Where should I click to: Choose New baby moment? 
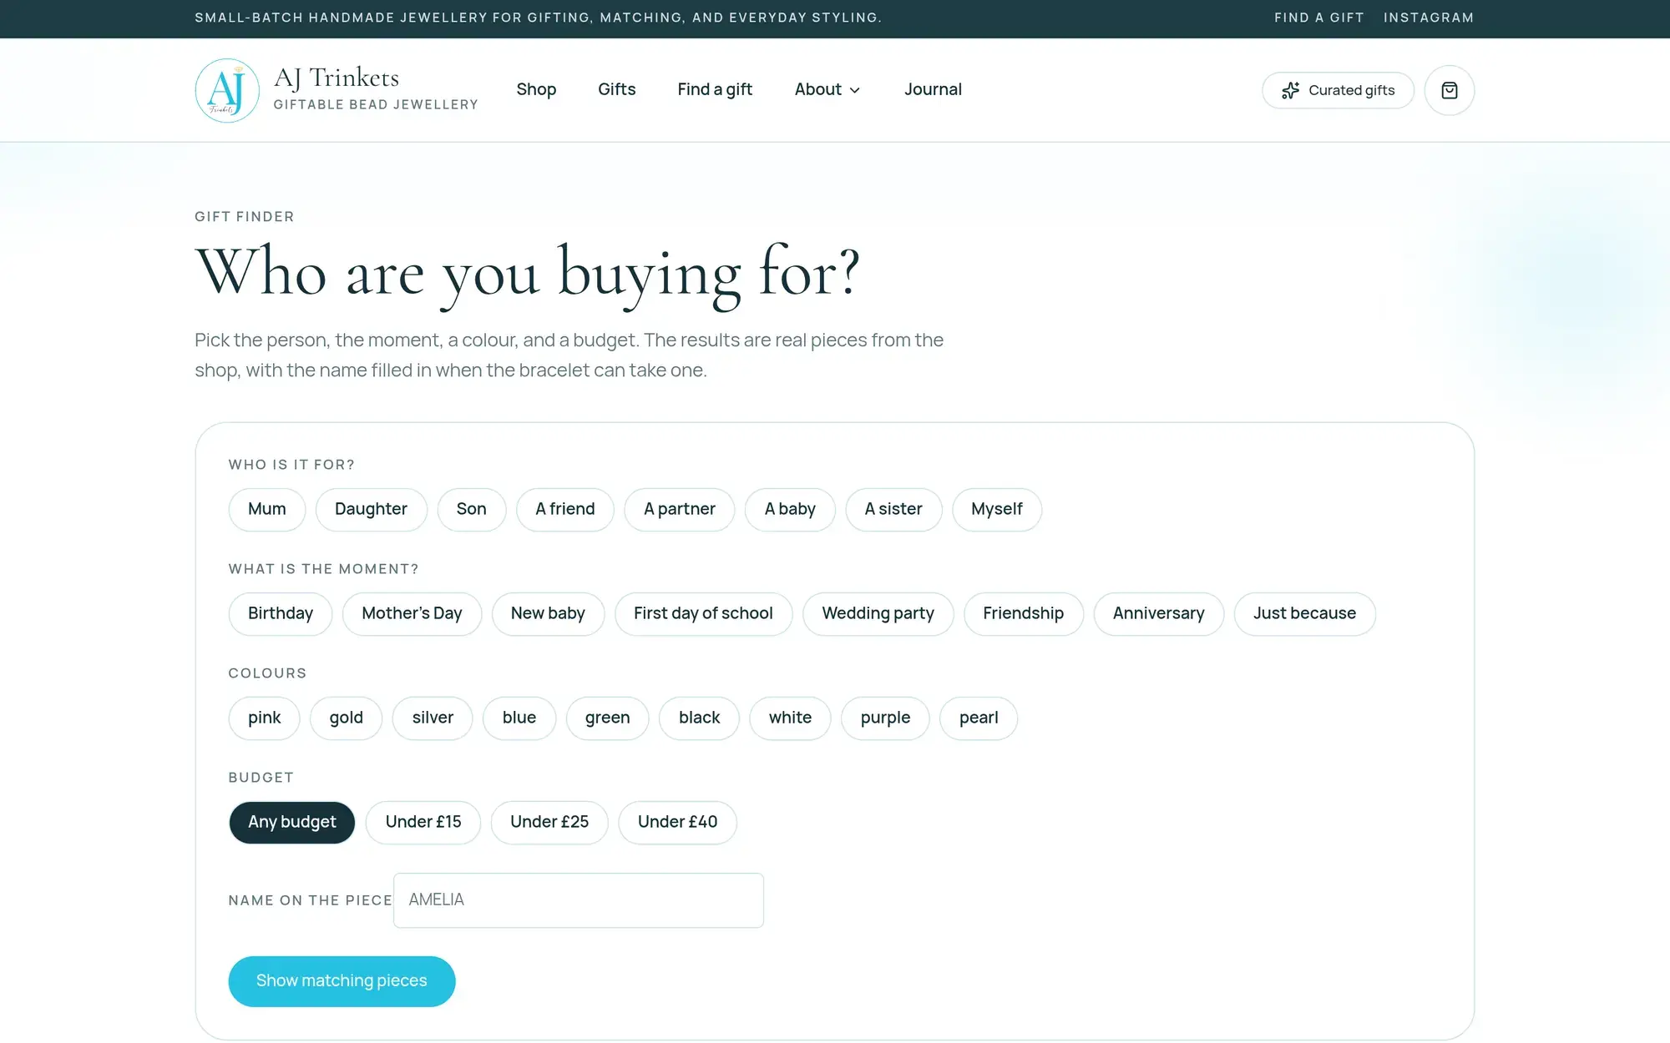pyautogui.click(x=548, y=613)
